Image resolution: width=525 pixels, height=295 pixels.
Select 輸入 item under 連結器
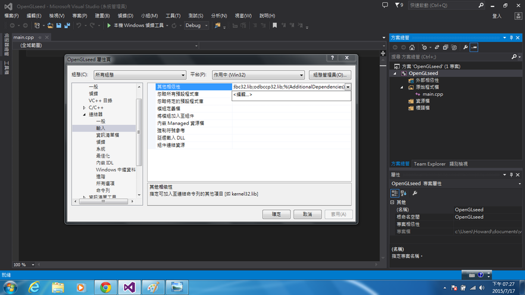pos(101,128)
